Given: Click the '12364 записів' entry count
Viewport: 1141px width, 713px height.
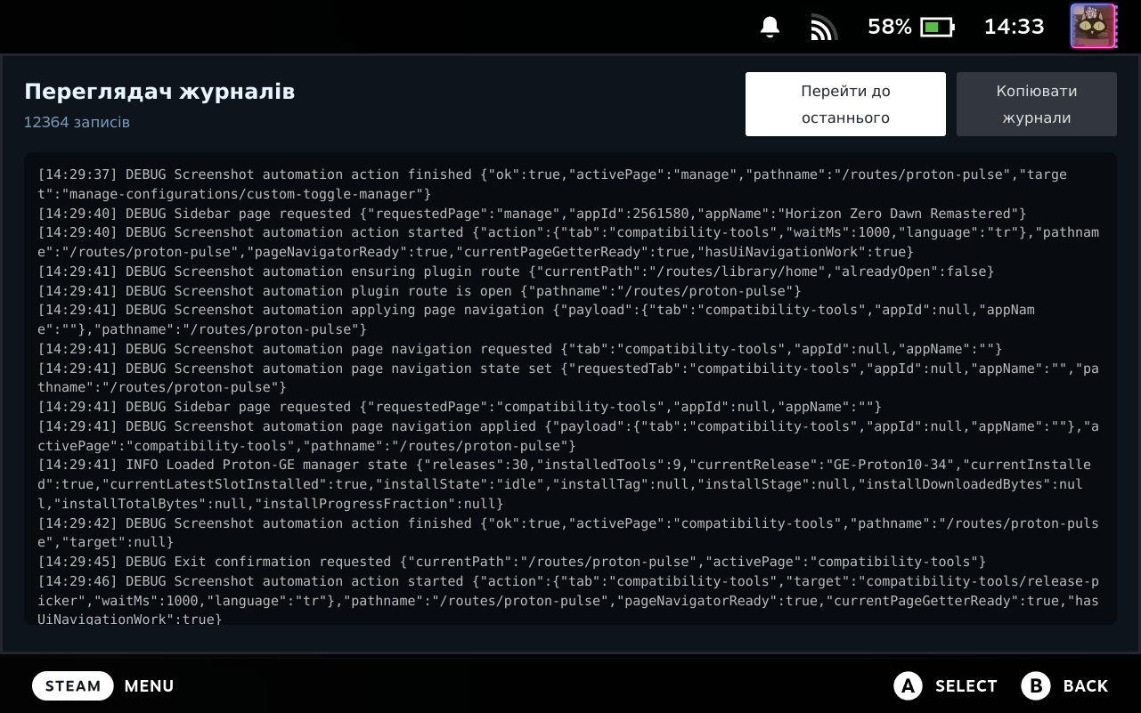Looking at the screenshot, I should 77,122.
